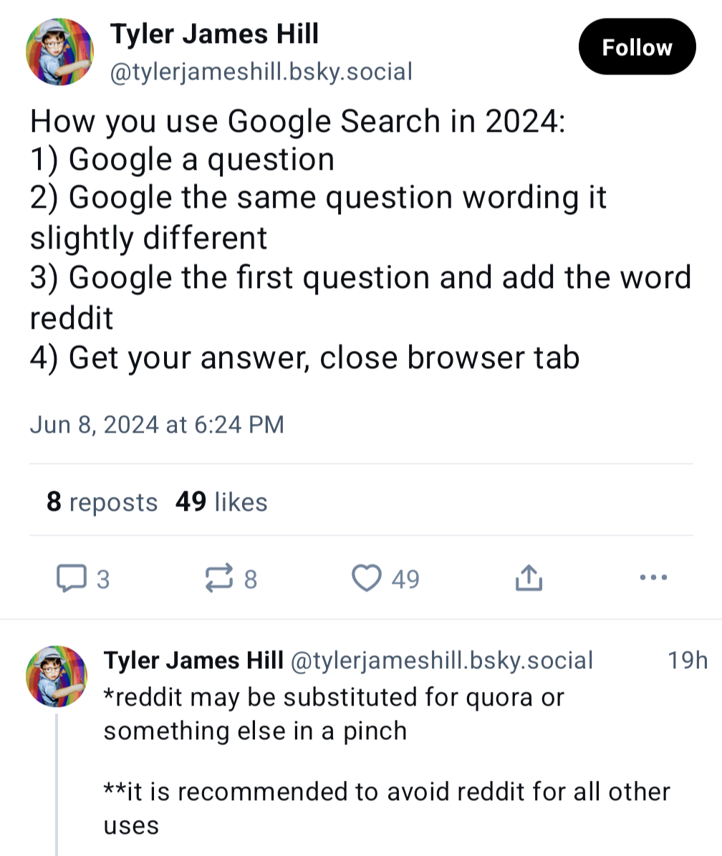Open the three-dot more options menu
The width and height of the screenshot is (722, 856).
coord(653,577)
